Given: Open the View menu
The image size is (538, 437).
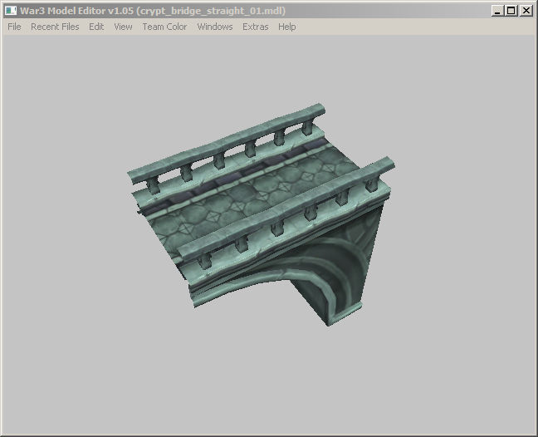Looking at the screenshot, I should 123,27.
